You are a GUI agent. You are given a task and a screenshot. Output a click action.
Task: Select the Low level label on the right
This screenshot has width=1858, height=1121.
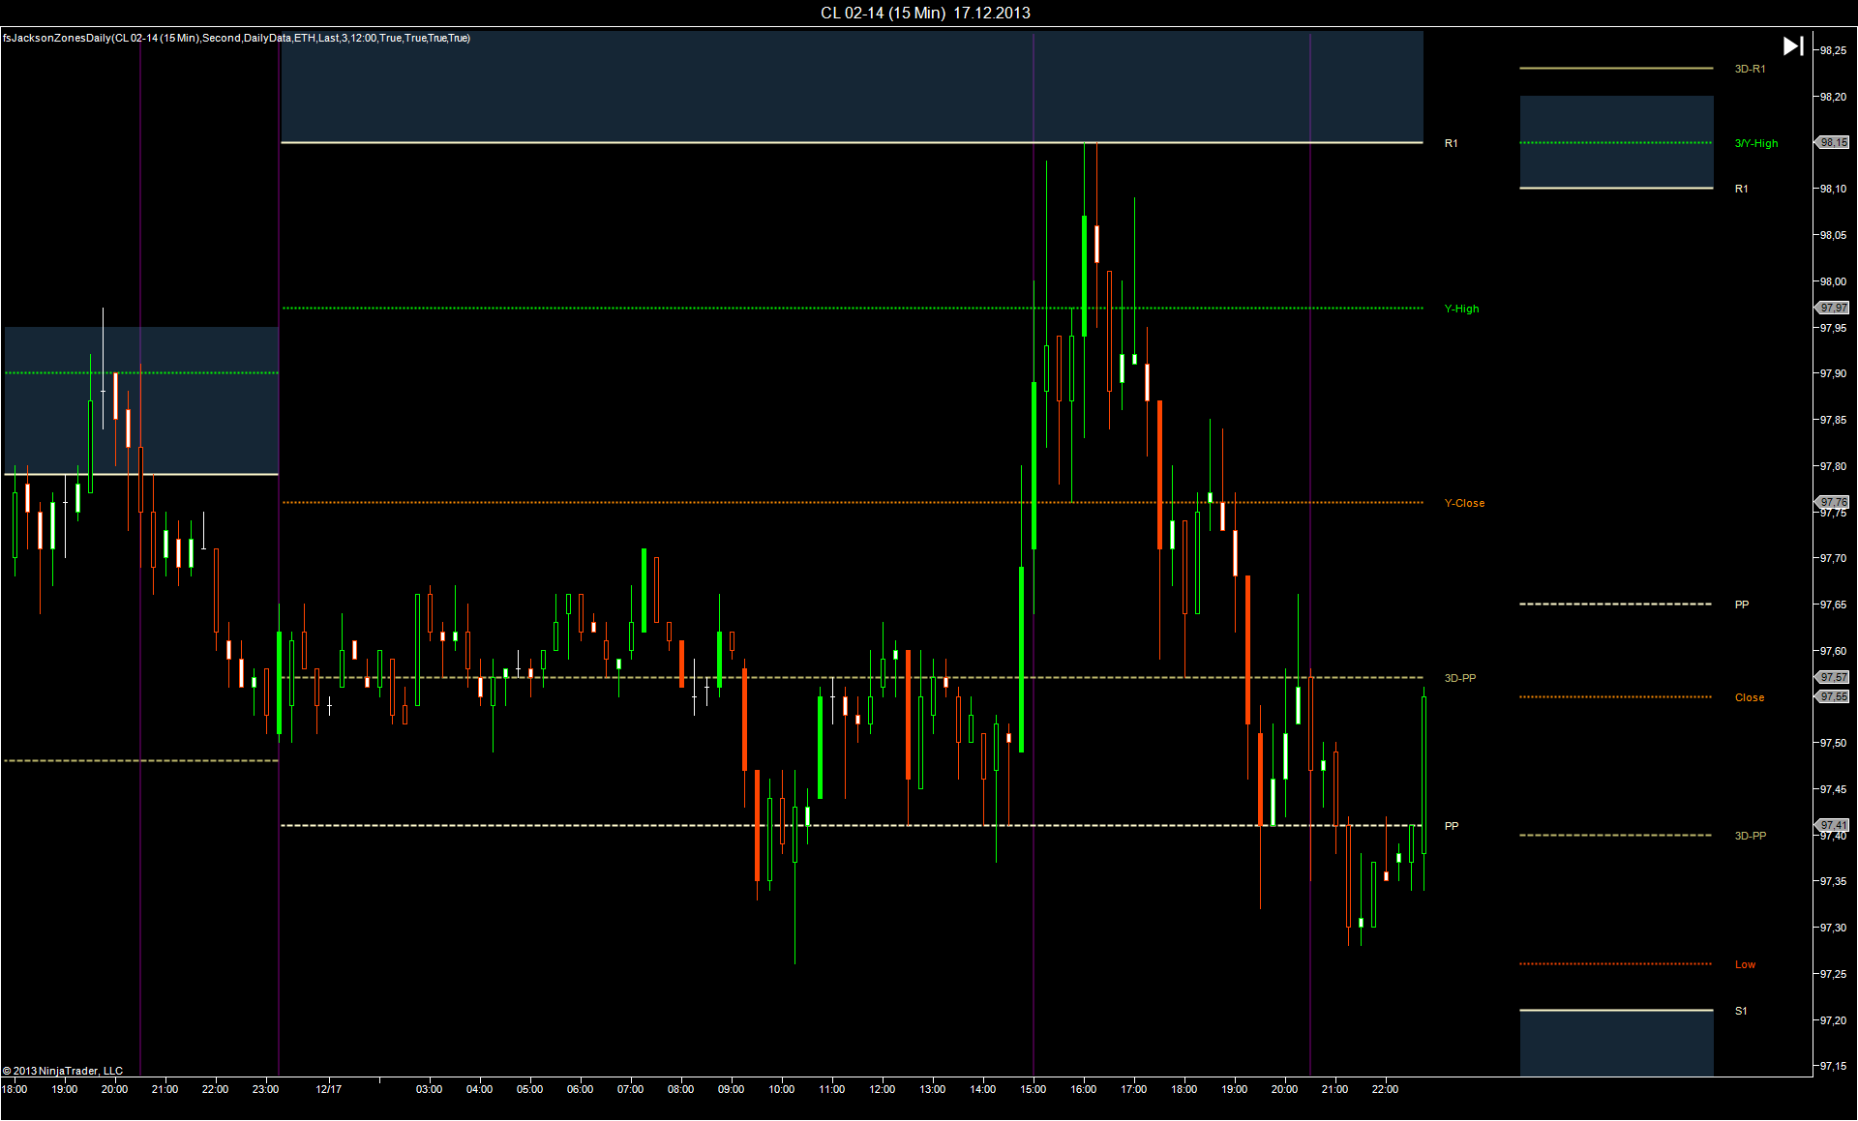pos(1745,964)
